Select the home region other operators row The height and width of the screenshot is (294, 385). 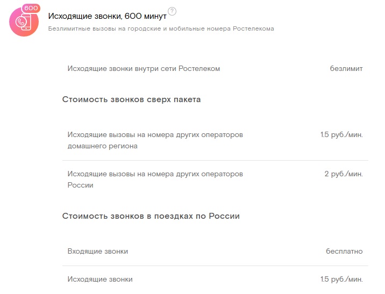click(x=155, y=140)
